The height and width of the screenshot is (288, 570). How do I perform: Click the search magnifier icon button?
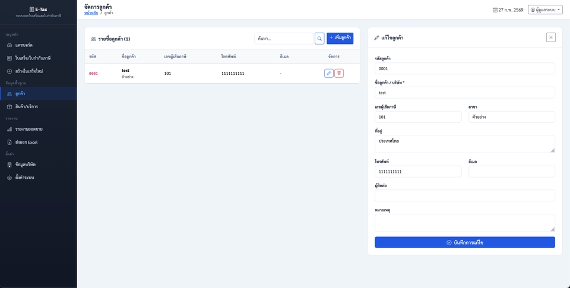click(319, 39)
